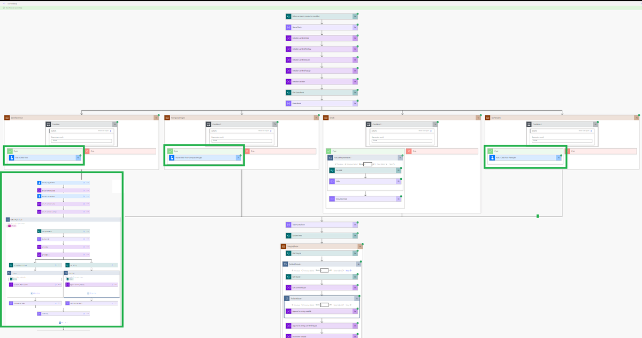Click scope icon of the container holding Condition 4

(x=488, y=118)
